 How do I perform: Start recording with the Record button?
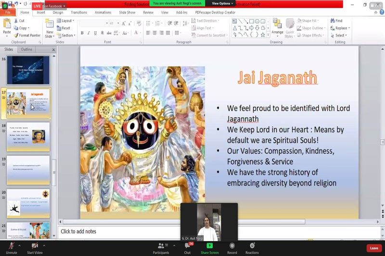pos(232,246)
